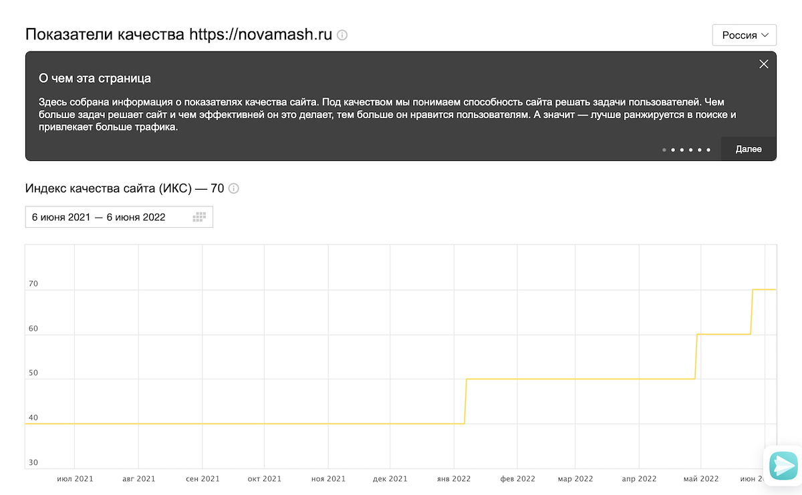
Task: Click the 'авг 2021' axis label
Action: [x=138, y=479]
